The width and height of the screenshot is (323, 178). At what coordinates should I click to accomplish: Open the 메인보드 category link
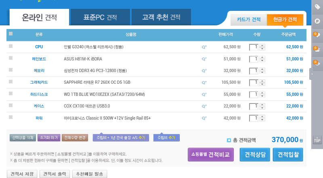tap(39, 59)
